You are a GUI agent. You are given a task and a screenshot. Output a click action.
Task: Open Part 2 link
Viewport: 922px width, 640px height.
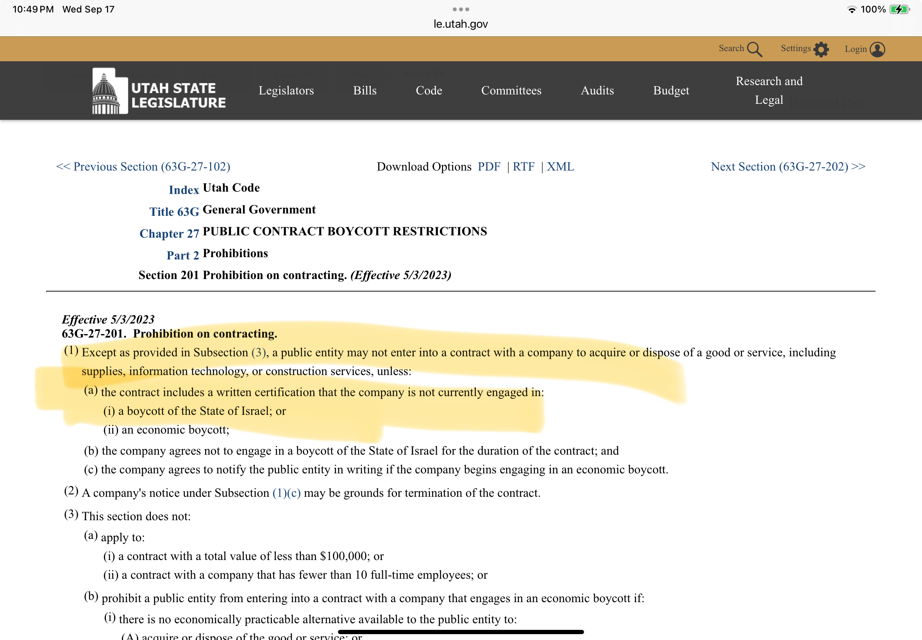tap(182, 256)
